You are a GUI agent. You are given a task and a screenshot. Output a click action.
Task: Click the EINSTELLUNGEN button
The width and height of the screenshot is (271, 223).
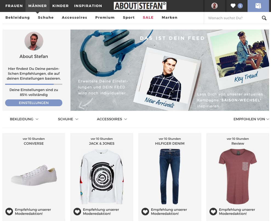tap(34, 103)
